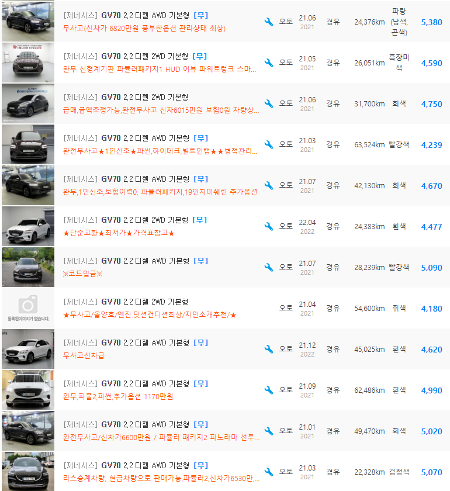This screenshot has height=491, width=450.
Task: Open thumbnail of the white 4,477 priced GV70
Action: 28,226
